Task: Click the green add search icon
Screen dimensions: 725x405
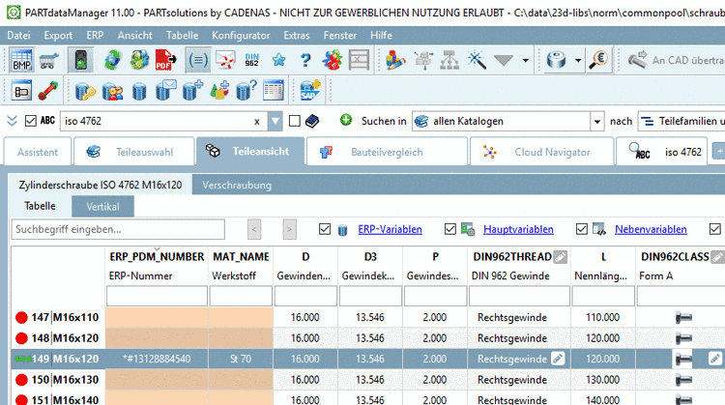Action: coord(346,121)
